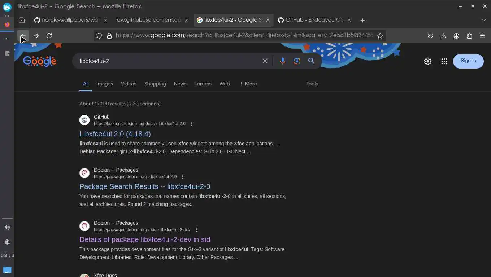The width and height of the screenshot is (491, 277).
Task: Submit search with magnifier icon
Action: tap(312, 61)
